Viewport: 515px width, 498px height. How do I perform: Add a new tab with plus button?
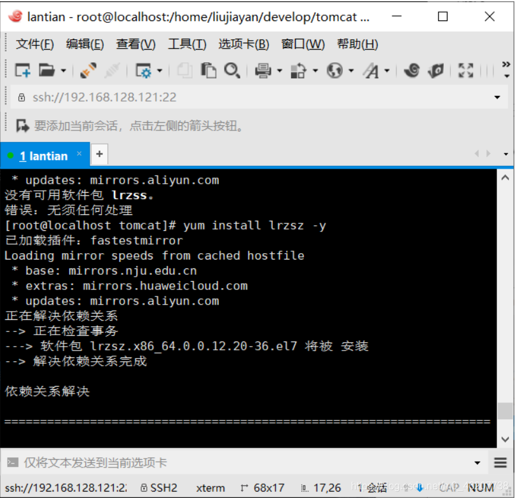point(100,154)
